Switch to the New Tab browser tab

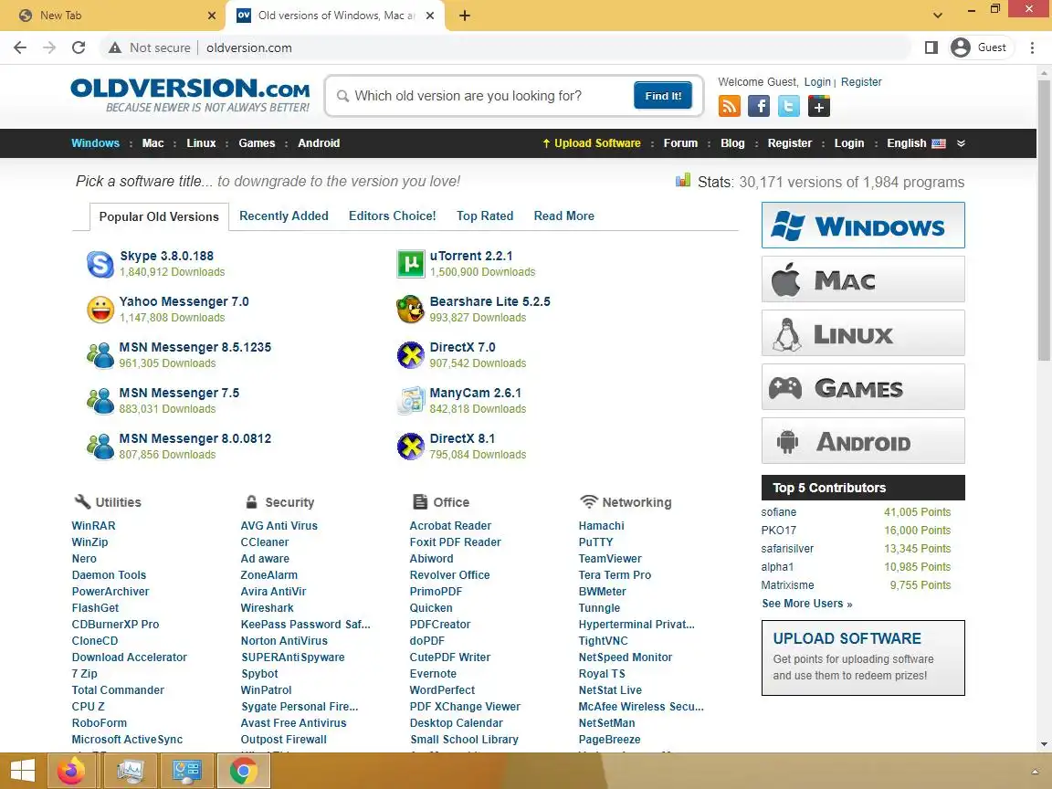111,16
